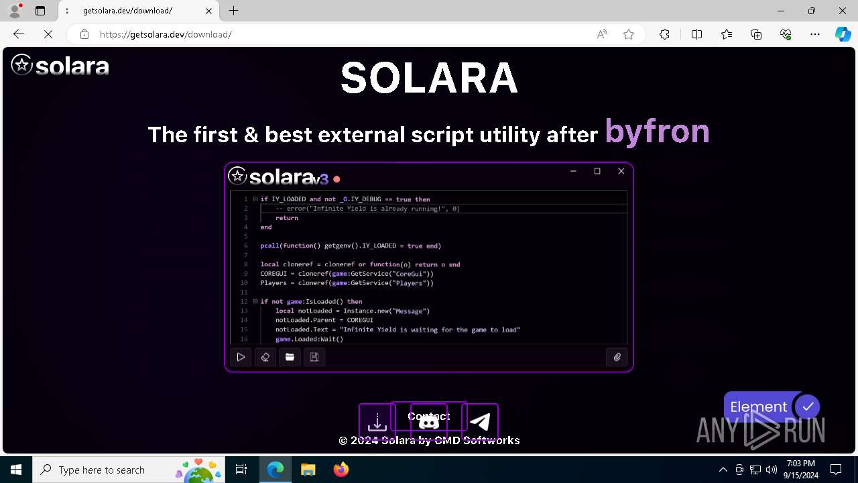
Task: Close the getsolara.dev/download/ tab
Action: [208, 11]
